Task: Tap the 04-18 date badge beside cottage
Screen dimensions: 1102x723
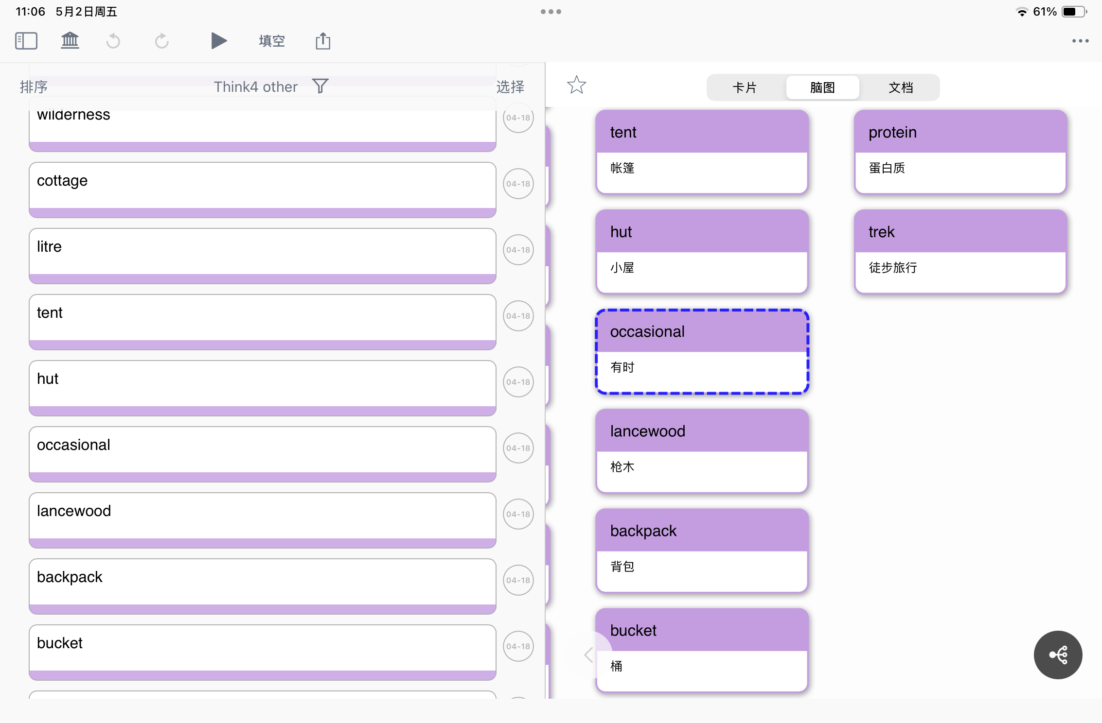Action: pyautogui.click(x=518, y=184)
